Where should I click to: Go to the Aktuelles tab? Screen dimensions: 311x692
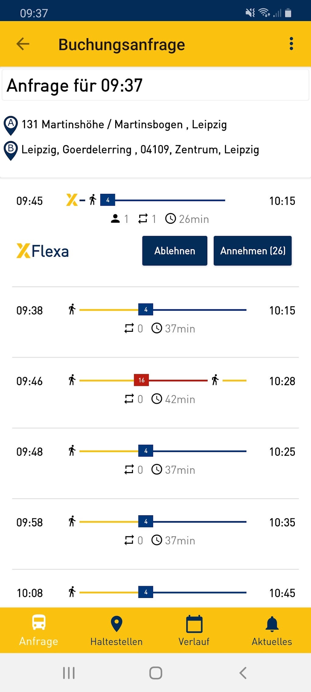pyautogui.click(x=272, y=631)
